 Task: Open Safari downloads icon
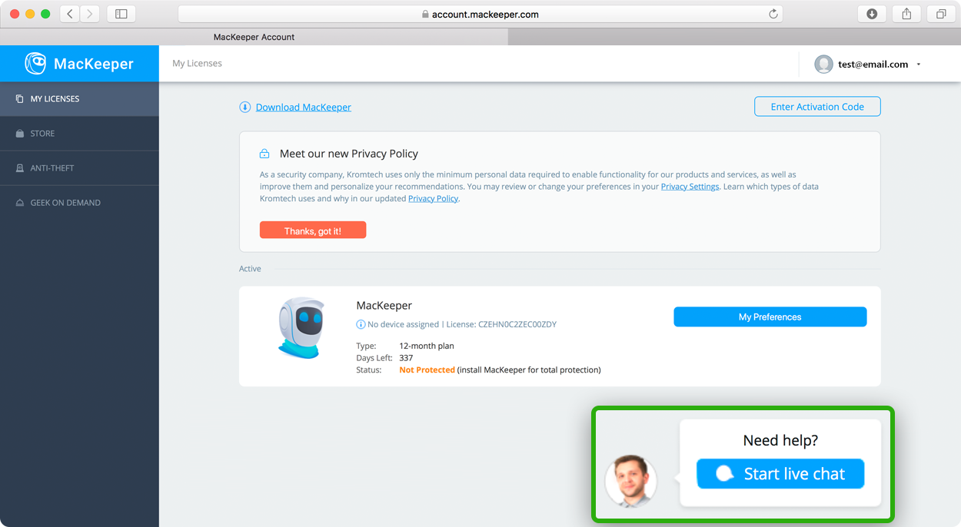point(872,14)
